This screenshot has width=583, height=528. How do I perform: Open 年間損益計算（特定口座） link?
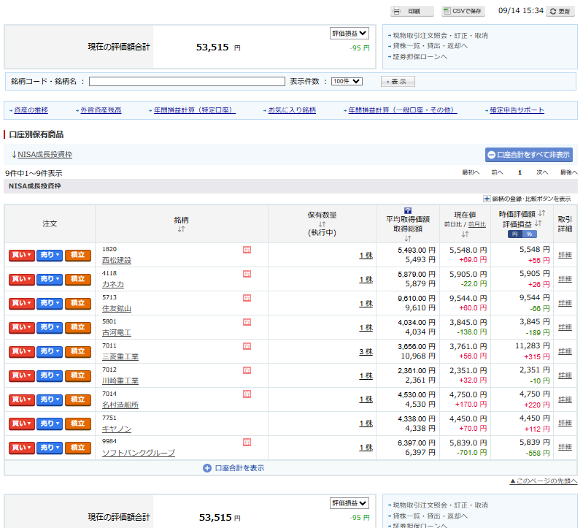195,110
